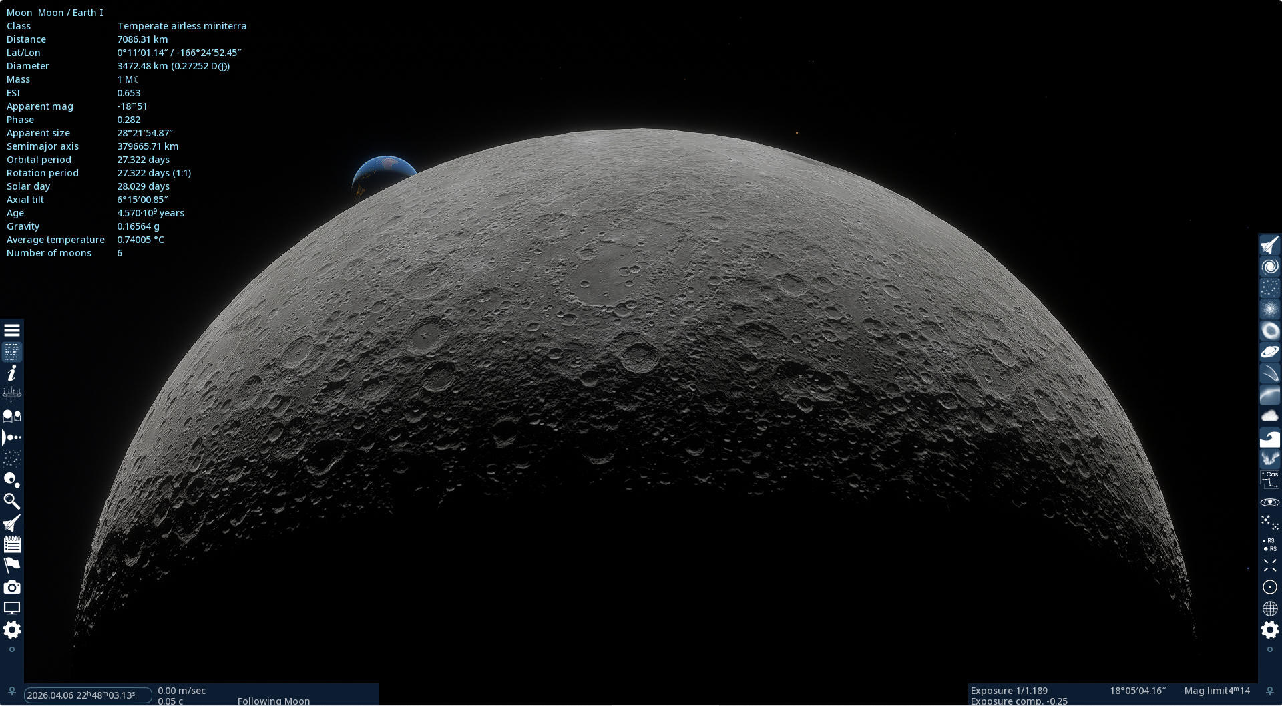Click the distance value "7086.31 km"
Screen dimensions: 1282x706
142,39
